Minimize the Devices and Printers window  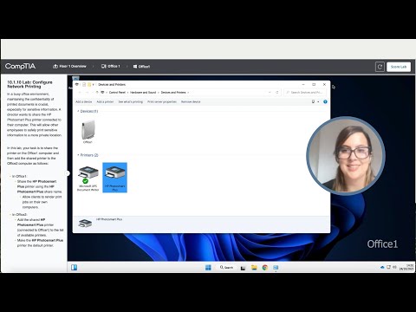point(303,84)
